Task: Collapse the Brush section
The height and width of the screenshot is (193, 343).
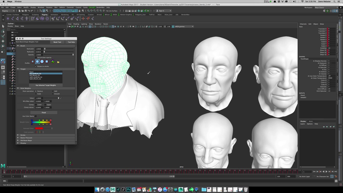Action: click(x=18, y=46)
